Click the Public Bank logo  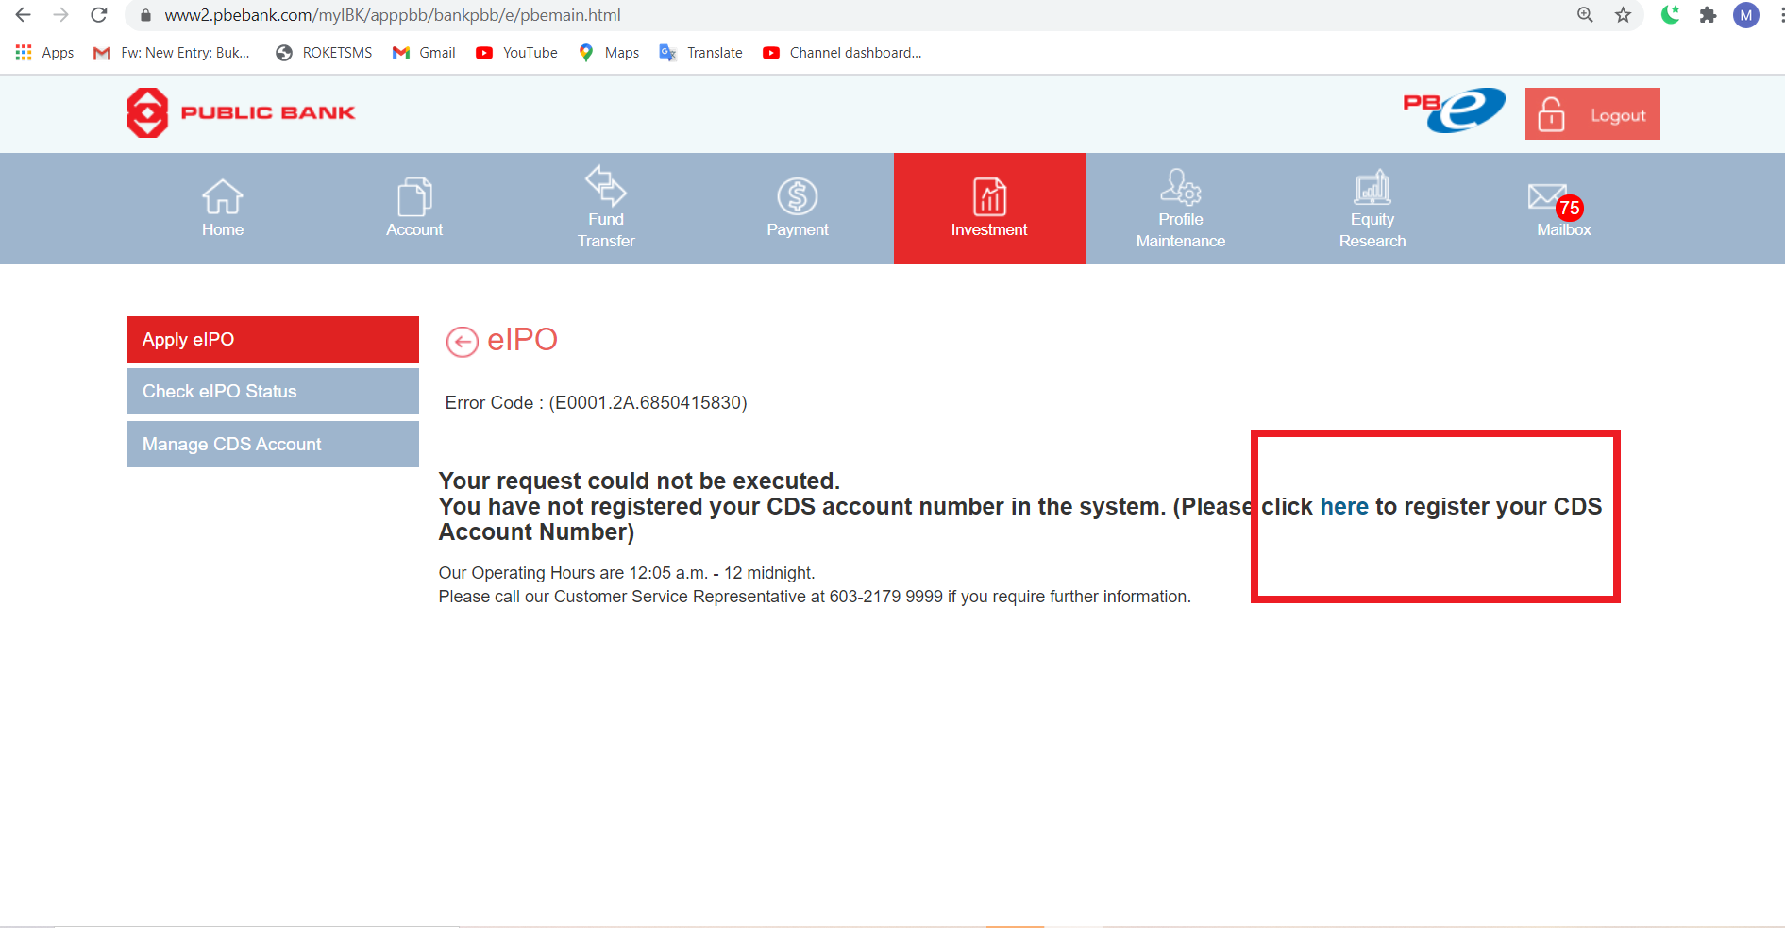coord(242,113)
